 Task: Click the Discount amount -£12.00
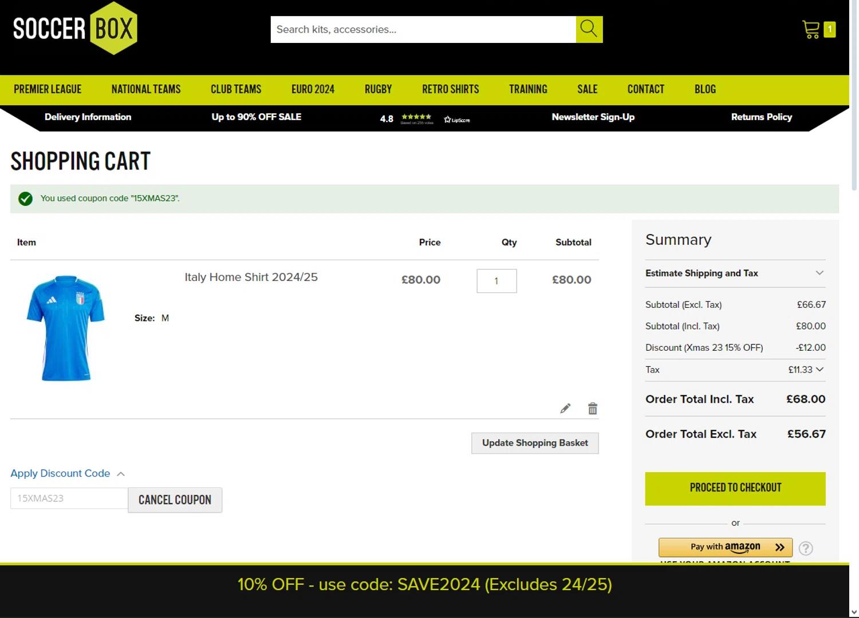811,347
